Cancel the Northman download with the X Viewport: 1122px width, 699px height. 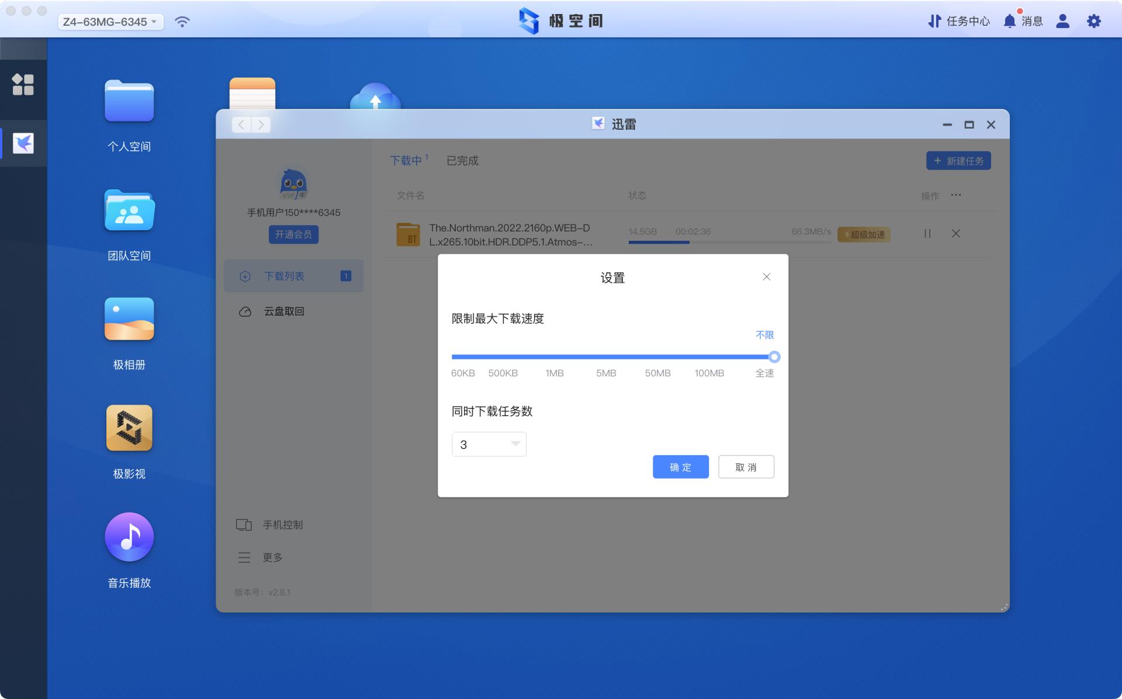pyautogui.click(x=956, y=234)
